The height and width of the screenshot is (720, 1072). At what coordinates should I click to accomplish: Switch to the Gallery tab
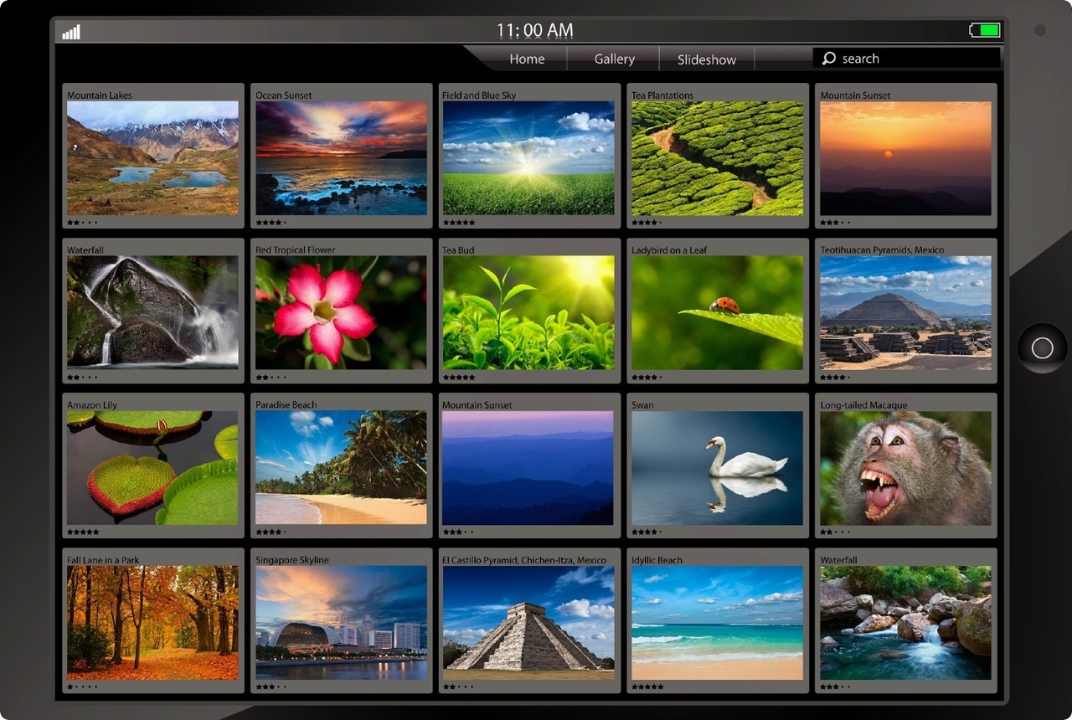(x=614, y=59)
